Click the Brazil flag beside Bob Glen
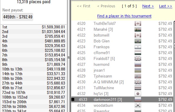This screenshot has height=112, width=175. coord(138,41)
